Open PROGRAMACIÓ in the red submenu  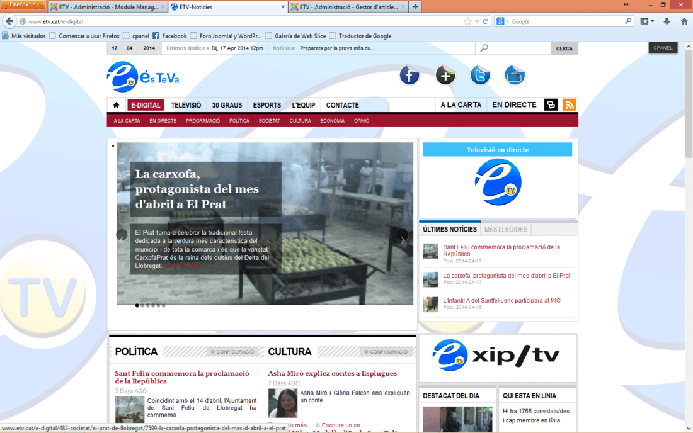203,120
